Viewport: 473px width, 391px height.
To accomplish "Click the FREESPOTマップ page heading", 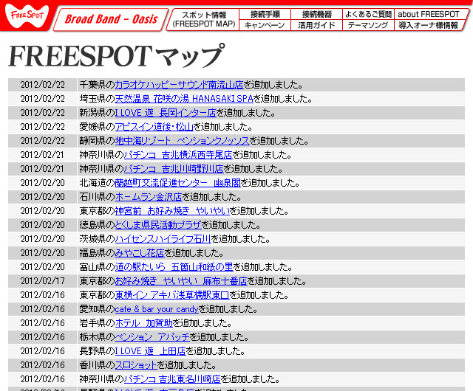I will (117, 56).
